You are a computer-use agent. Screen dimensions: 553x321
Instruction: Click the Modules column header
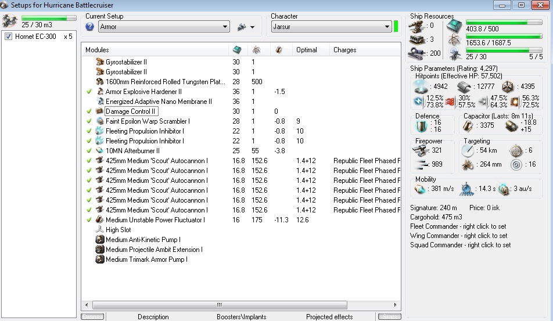tap(155, 50)
